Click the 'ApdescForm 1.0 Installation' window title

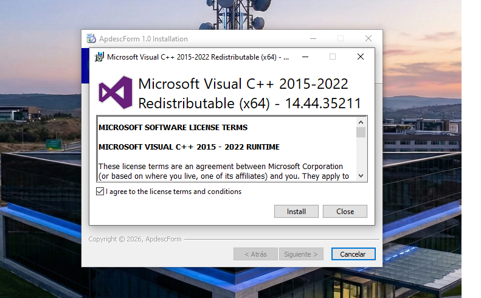coord(144,39)
